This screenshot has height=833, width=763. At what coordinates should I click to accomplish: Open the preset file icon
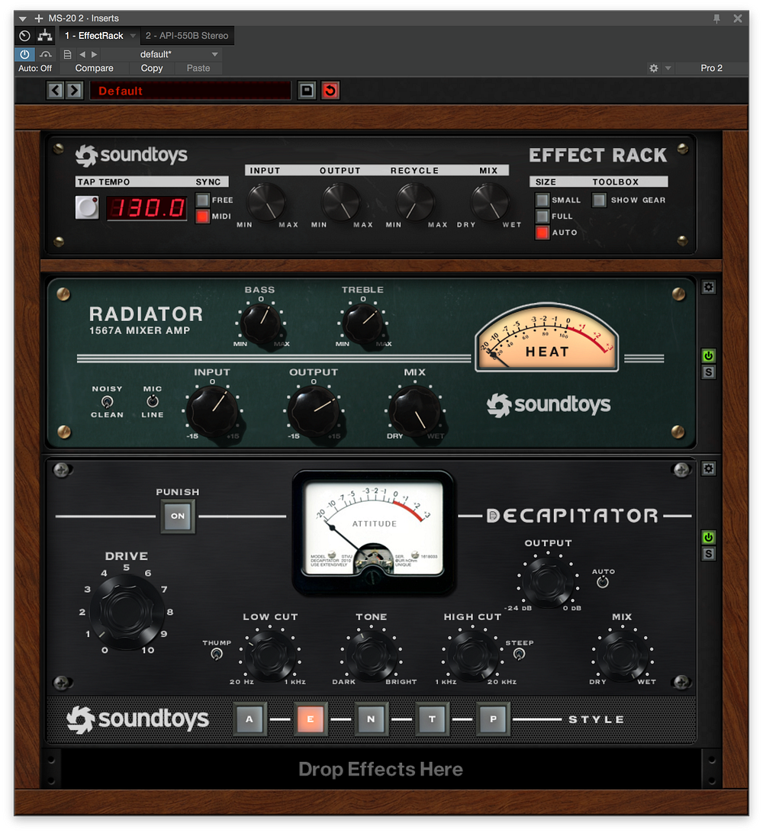67,54
